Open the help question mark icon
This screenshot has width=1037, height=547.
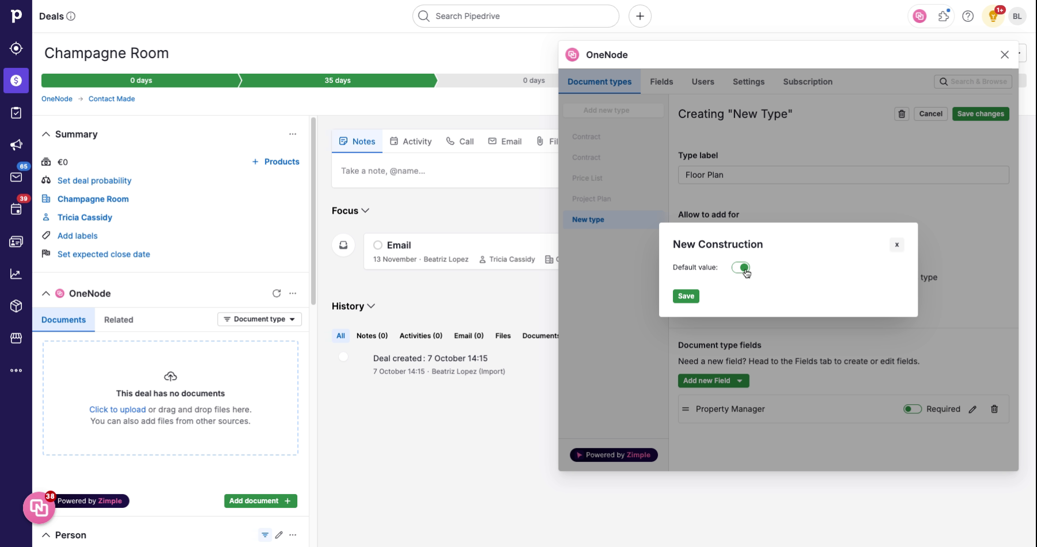click(968, 16)
